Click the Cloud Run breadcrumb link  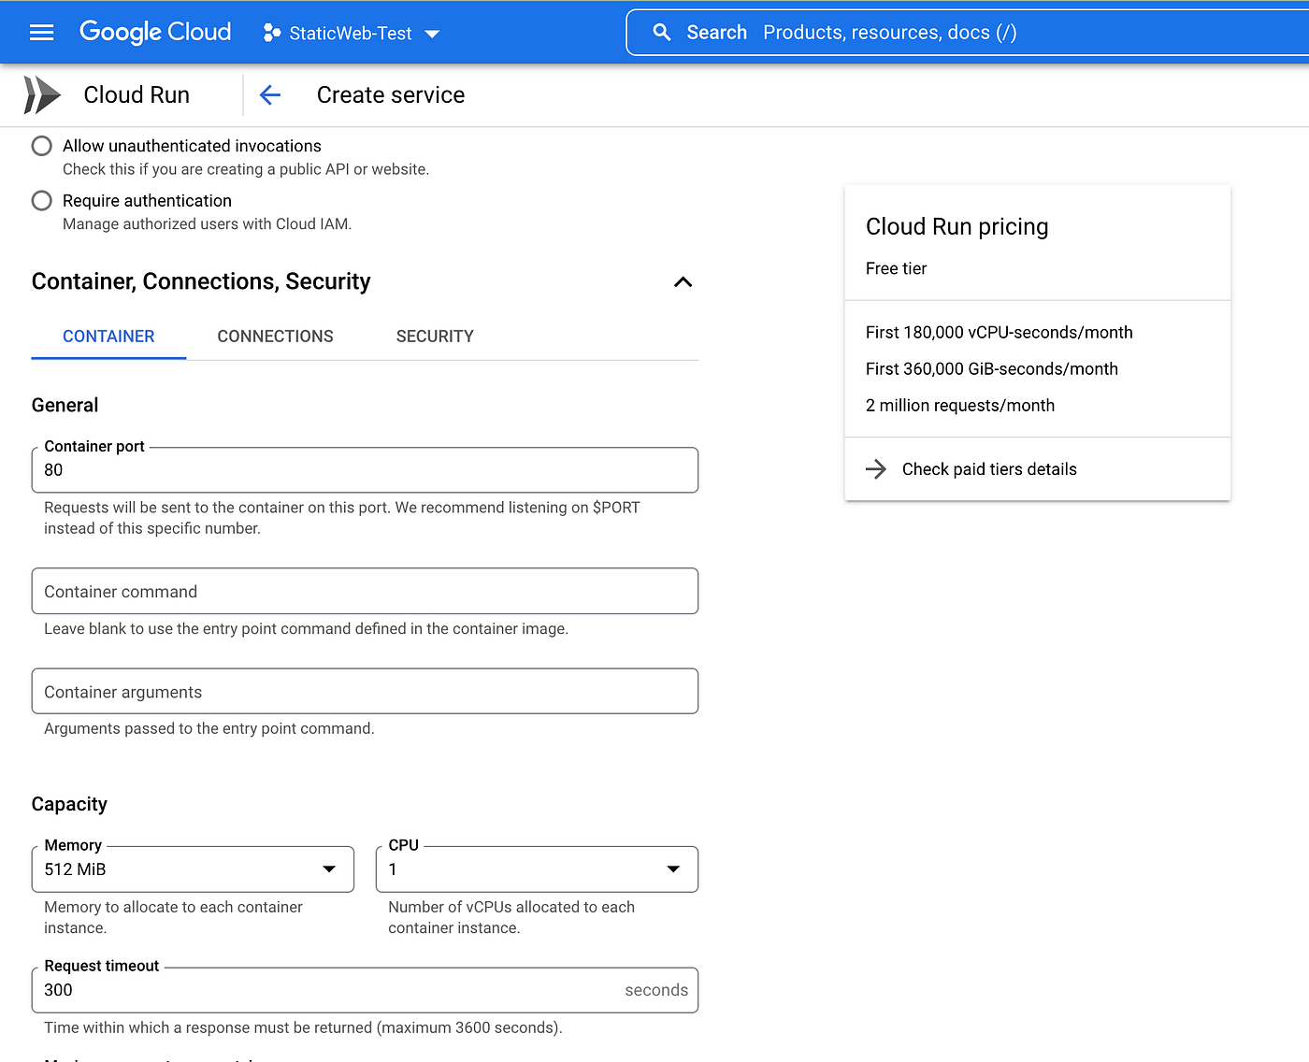[136, 94]
